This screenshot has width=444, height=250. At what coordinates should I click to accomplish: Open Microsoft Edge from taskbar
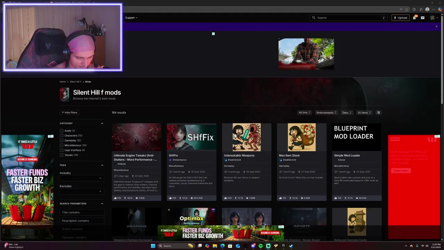click(222, 246)
